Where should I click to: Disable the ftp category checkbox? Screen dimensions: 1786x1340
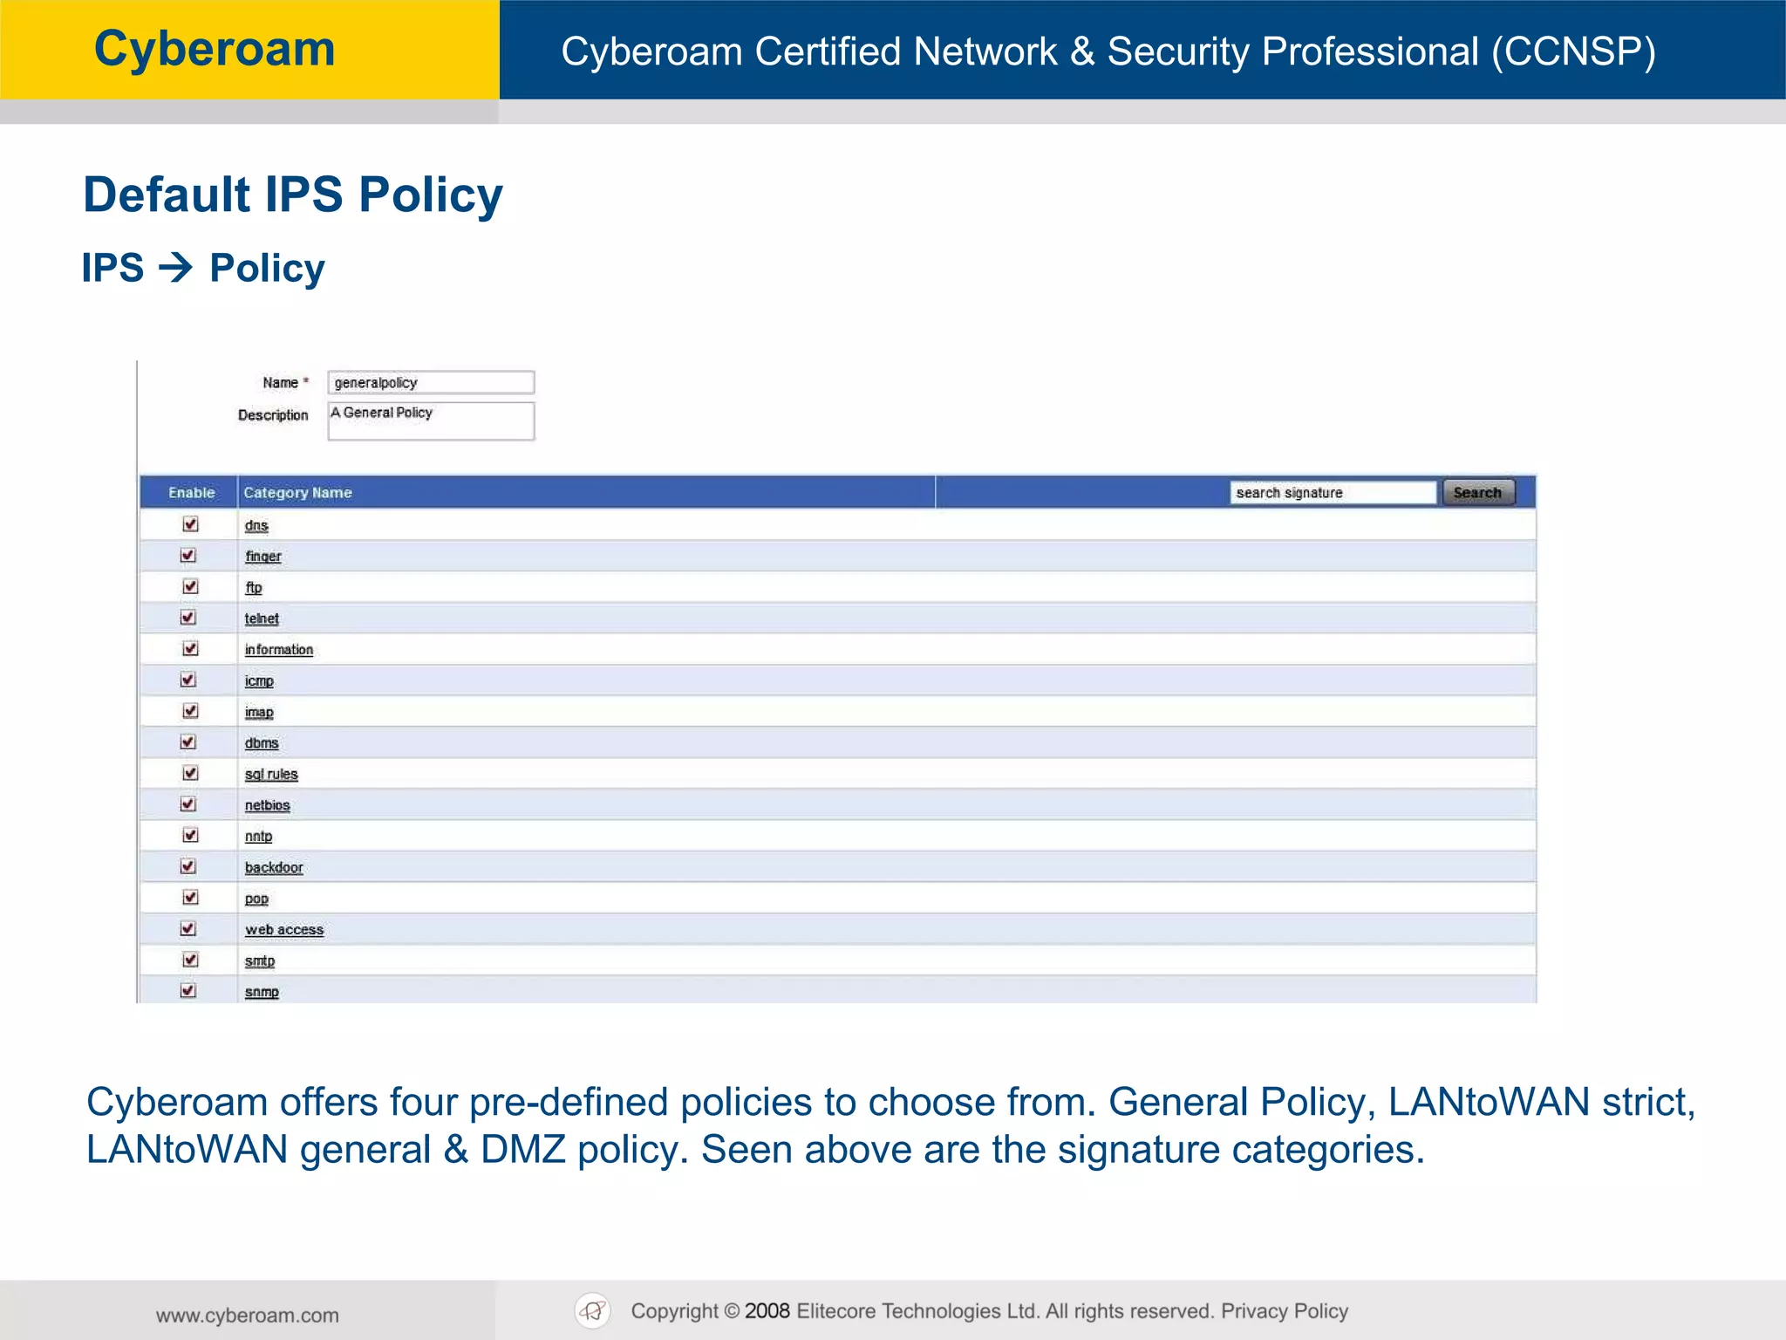(x=191, y=586)
